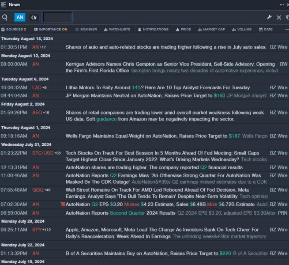Screen dimensions: 289x265
Task: Remove the AN ticker filter chip
Action: (x=20, y=17)
